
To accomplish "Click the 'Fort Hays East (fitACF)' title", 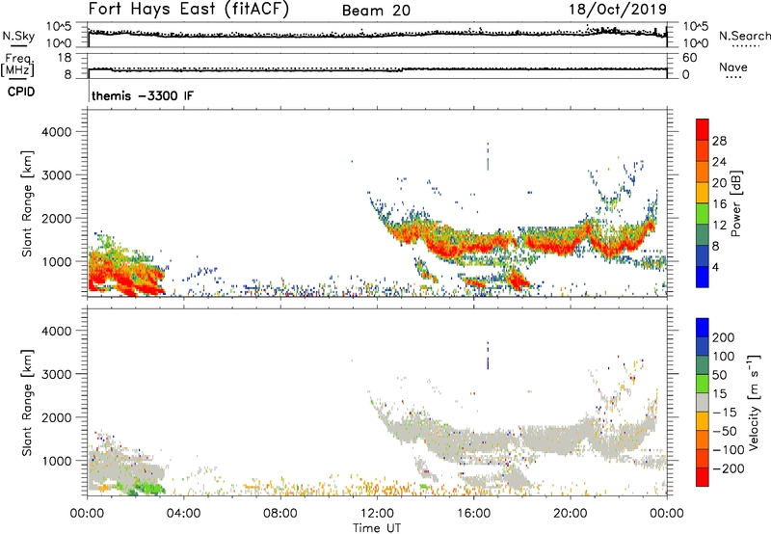I will [188, 9].
